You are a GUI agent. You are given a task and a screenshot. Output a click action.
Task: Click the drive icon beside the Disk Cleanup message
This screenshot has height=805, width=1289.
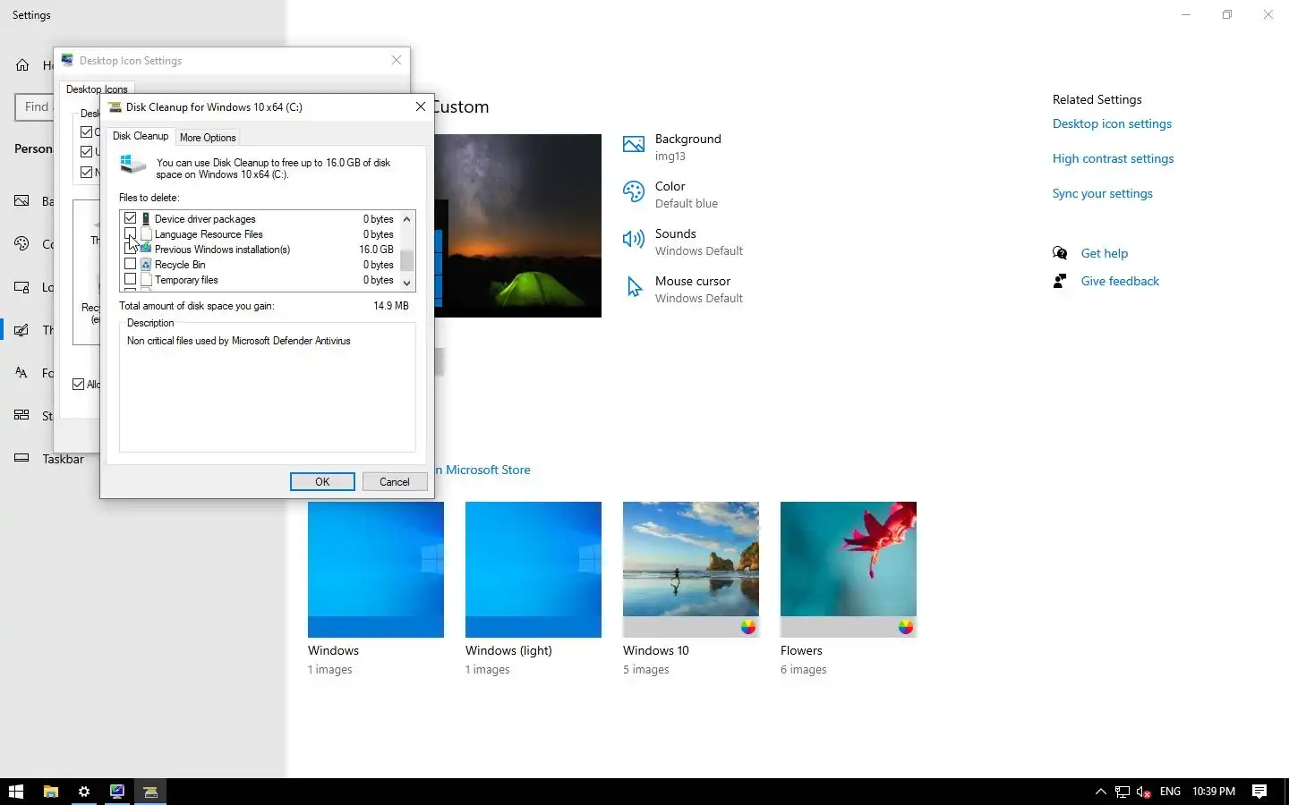click(x=132, y=165)
